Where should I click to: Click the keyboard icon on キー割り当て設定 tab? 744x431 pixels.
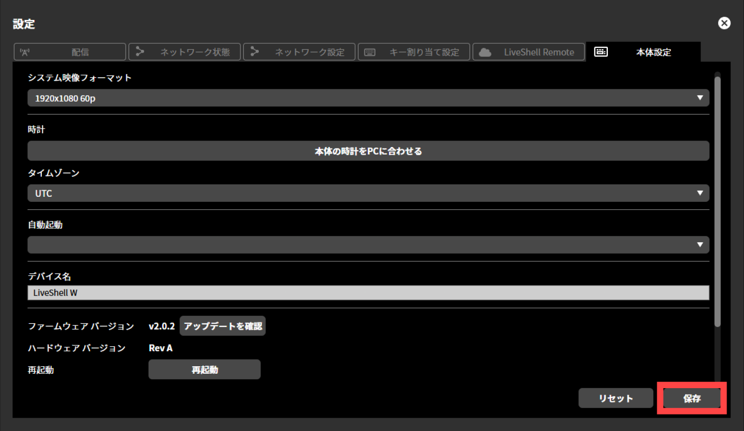click(x=369, y=51)
